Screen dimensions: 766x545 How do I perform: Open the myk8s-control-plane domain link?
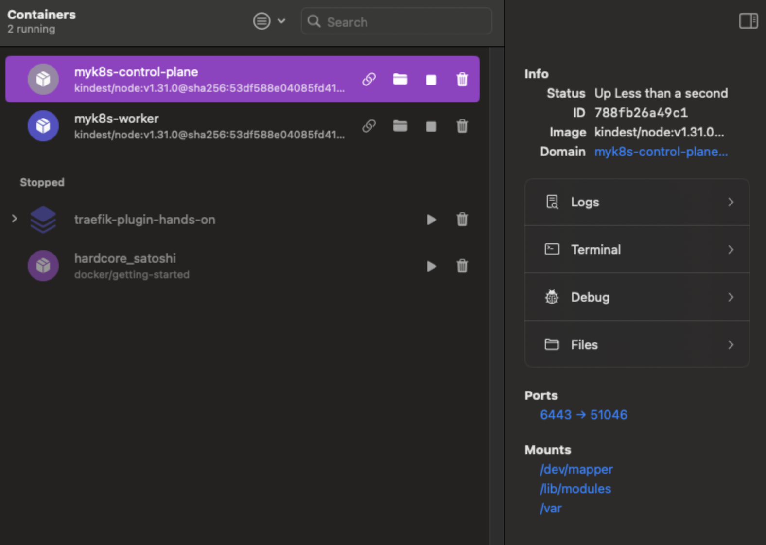[x=661, y=152]
